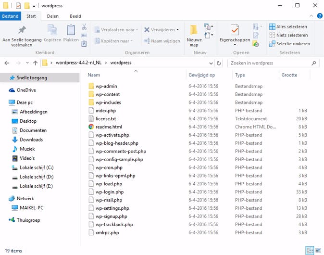Click the new folder icon in the title bar
Screen dimensions: 324x255
[x=27, y=6]
